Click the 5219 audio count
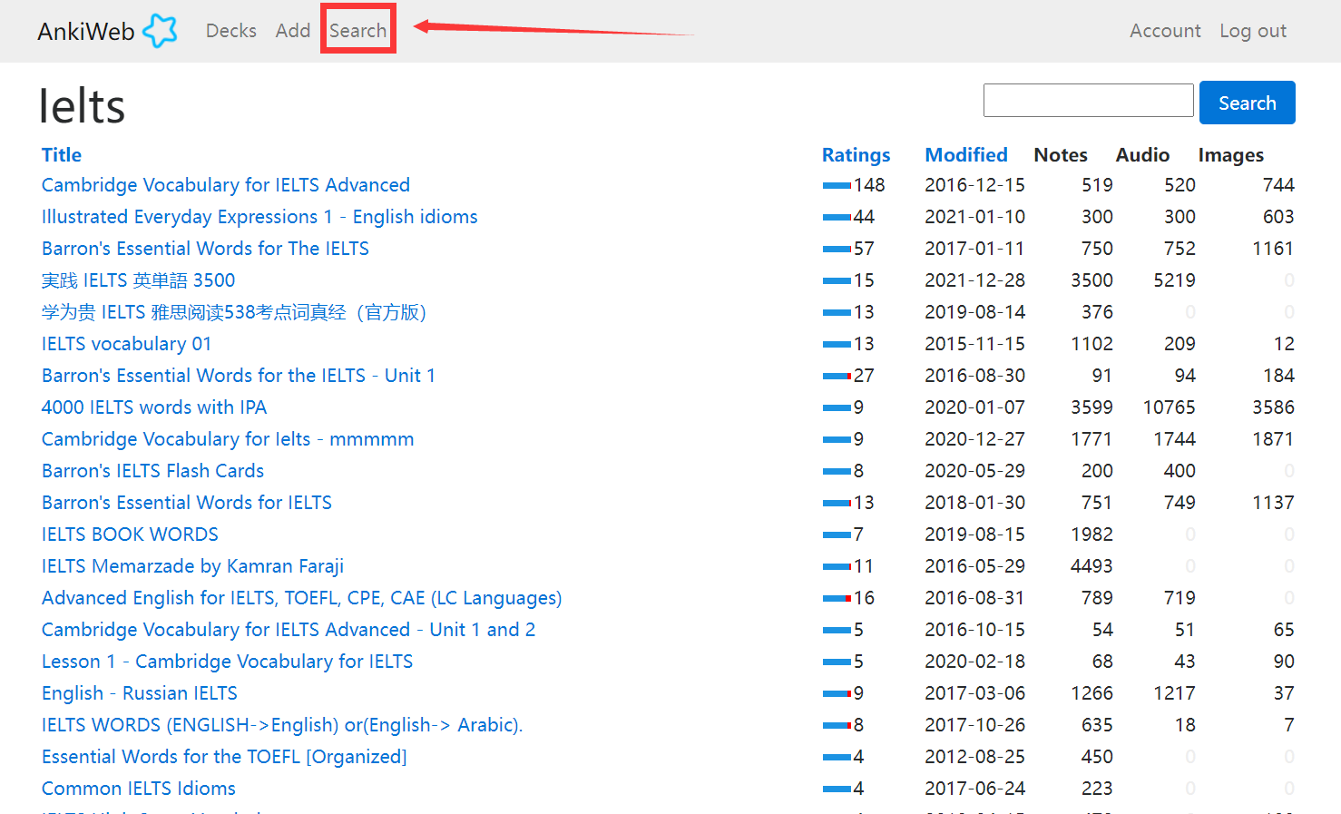Viewport: 1341px width, 814px height. pos(1175,280)
